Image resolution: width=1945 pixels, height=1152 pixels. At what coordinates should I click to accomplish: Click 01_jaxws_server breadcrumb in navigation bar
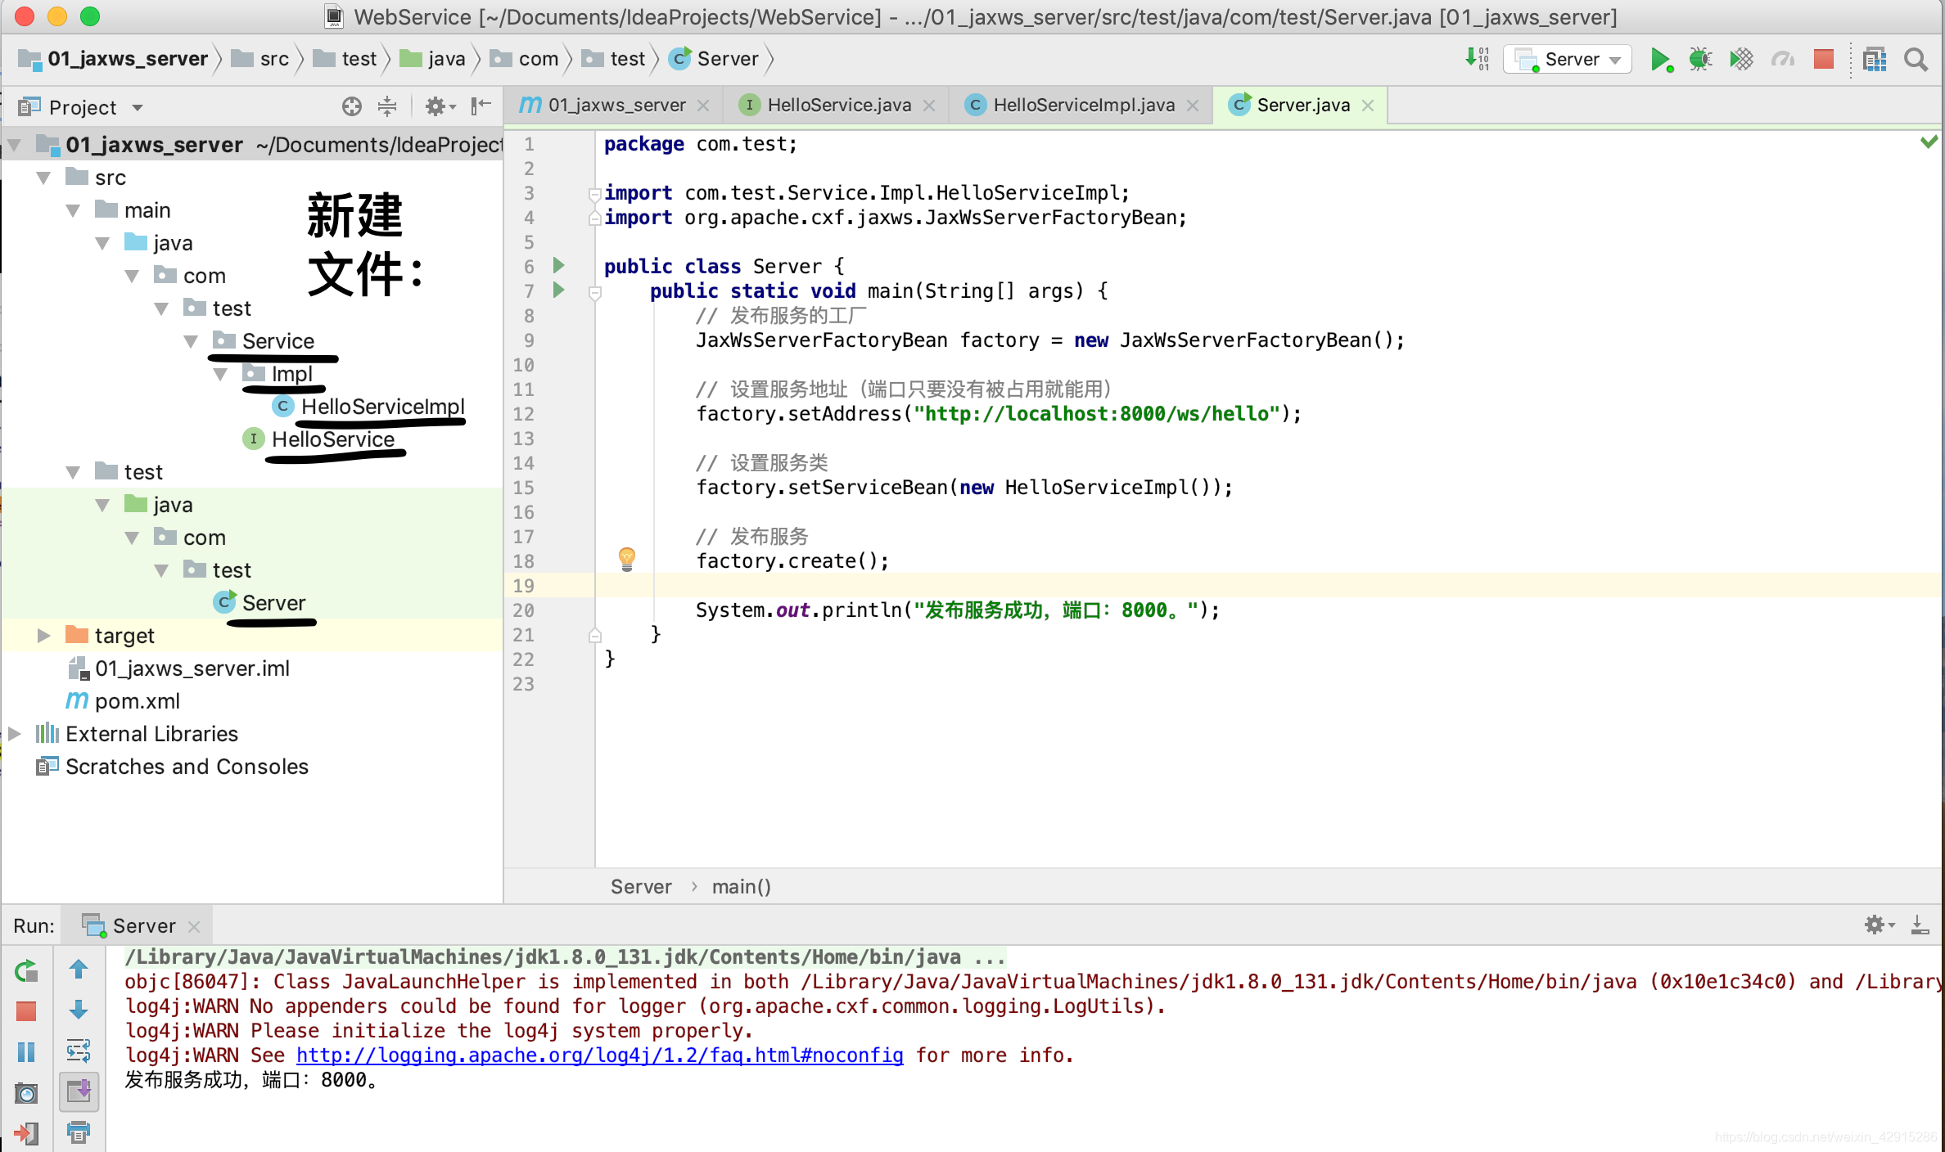(114, 59)
